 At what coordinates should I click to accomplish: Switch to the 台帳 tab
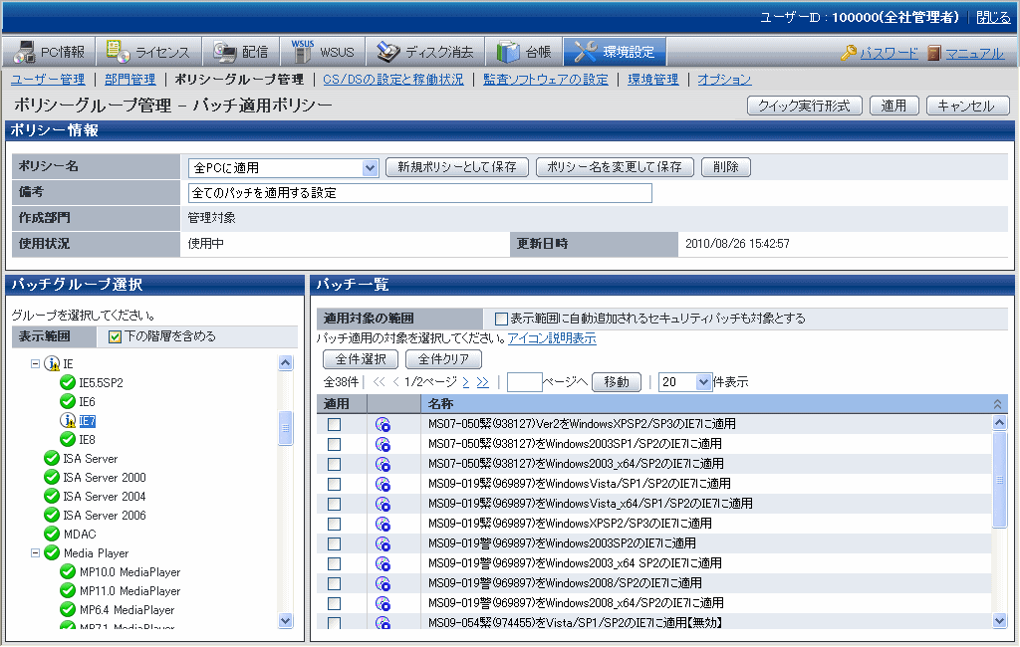tap(524, 52)
